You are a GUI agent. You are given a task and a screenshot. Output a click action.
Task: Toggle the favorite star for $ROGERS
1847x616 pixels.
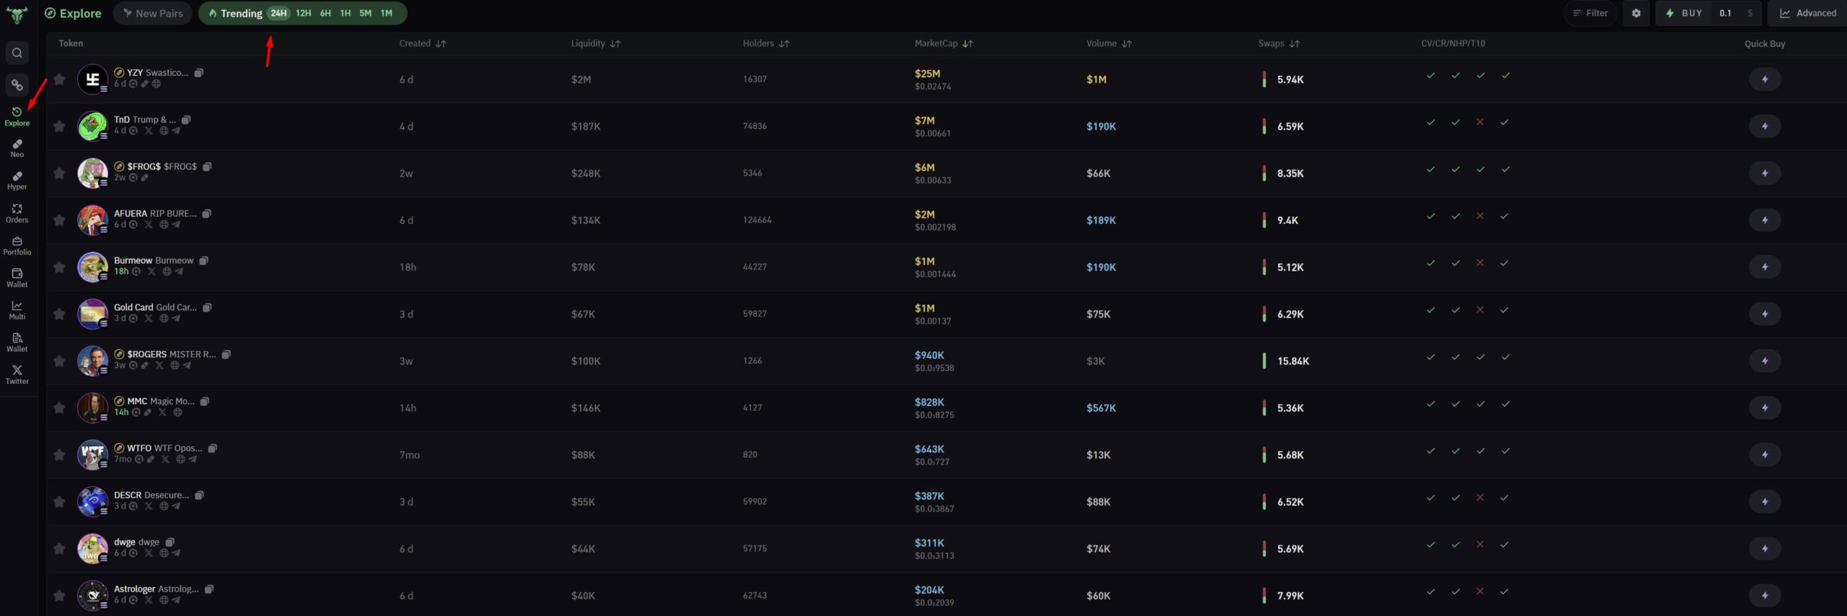click(x=59, y=361)
